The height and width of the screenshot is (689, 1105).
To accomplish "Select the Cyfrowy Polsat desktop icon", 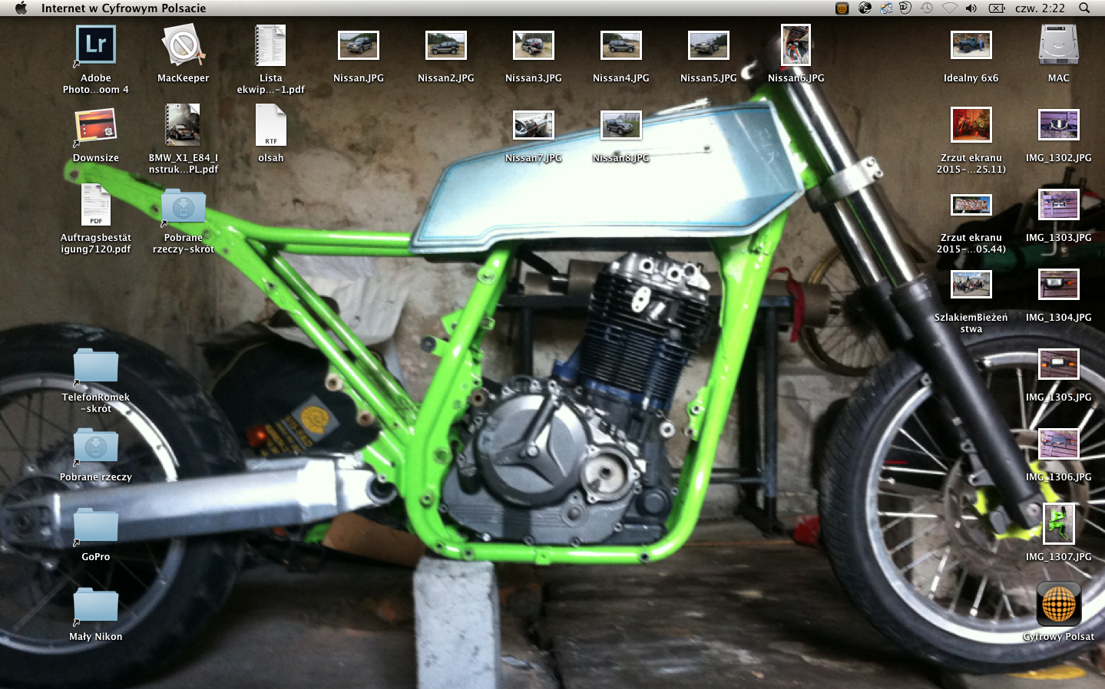I will 1058,604.
